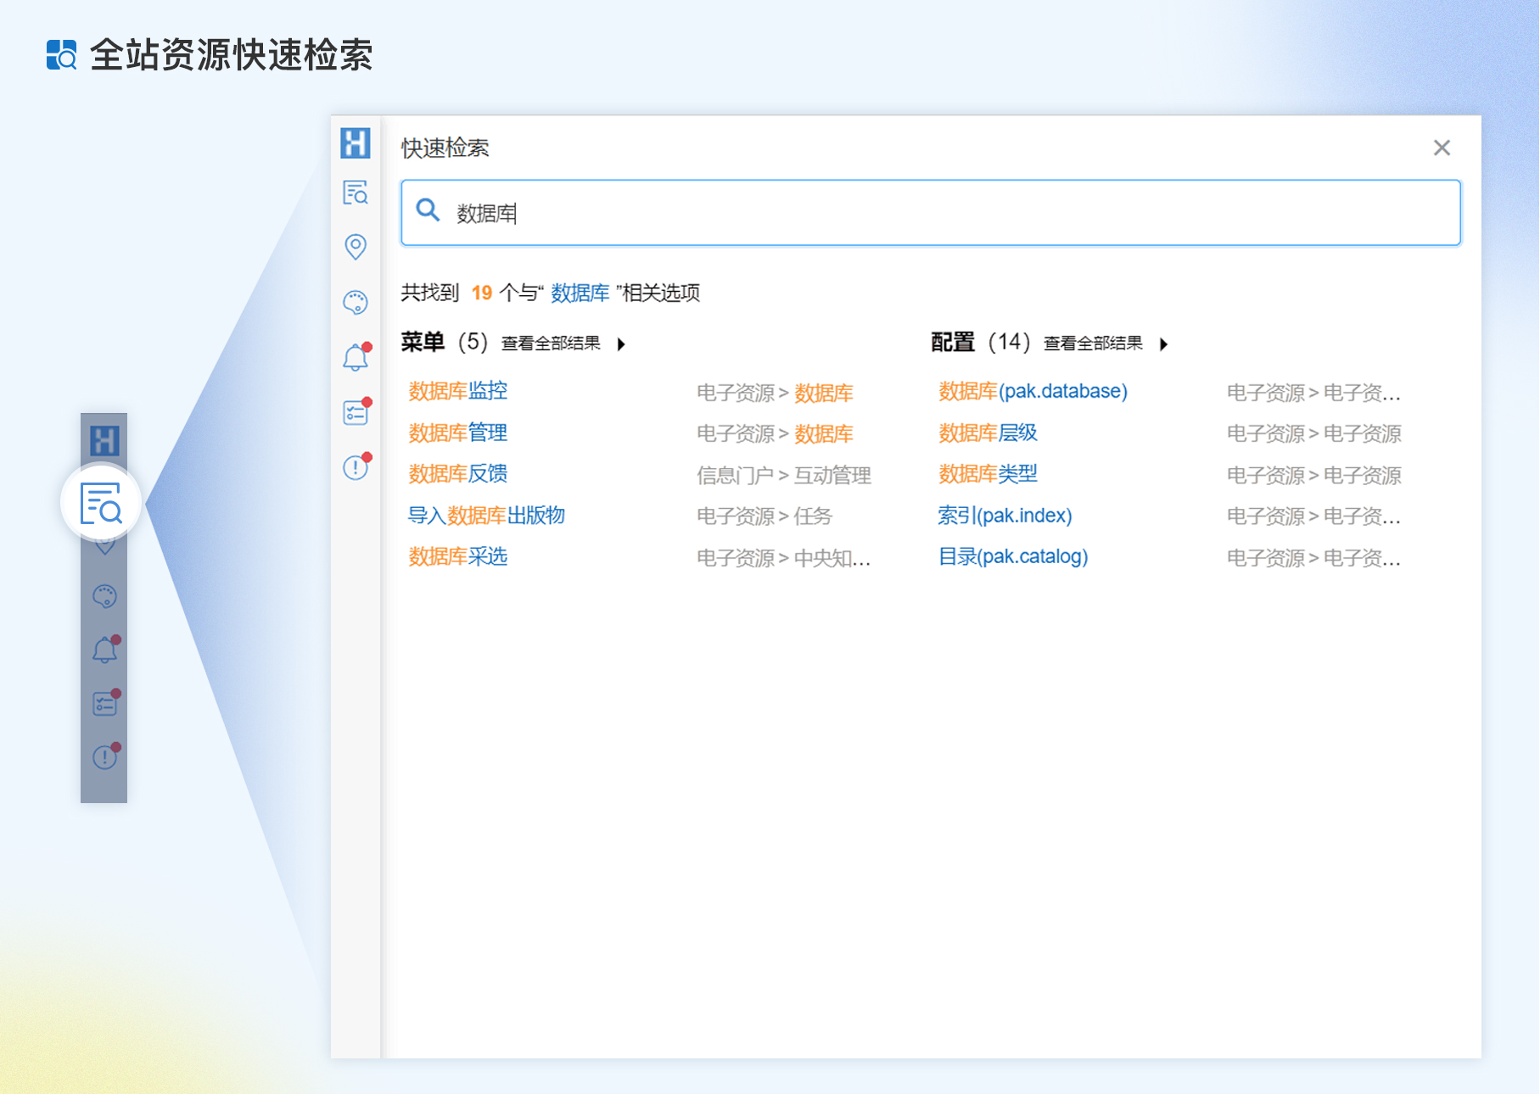Select 数据库反馈 search result

tap(458, 474)
